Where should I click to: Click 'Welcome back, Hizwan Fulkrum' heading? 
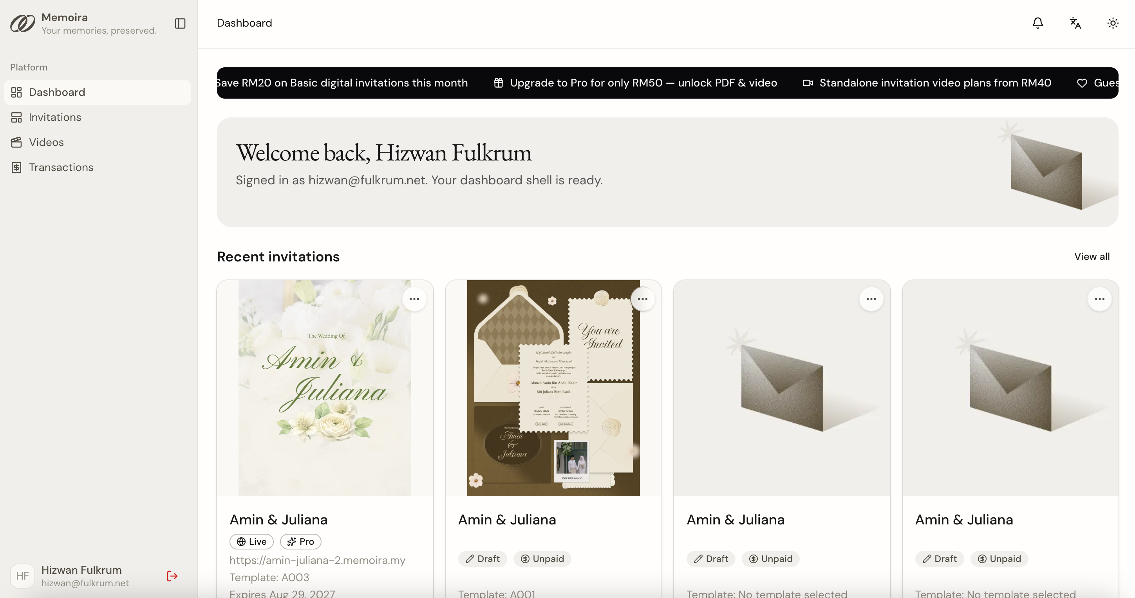(x=383, y=153)
